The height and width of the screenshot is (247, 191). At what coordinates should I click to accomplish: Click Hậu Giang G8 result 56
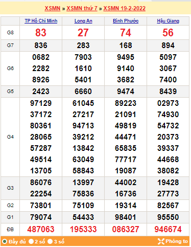pyautogui.click(x=168, y=33)
